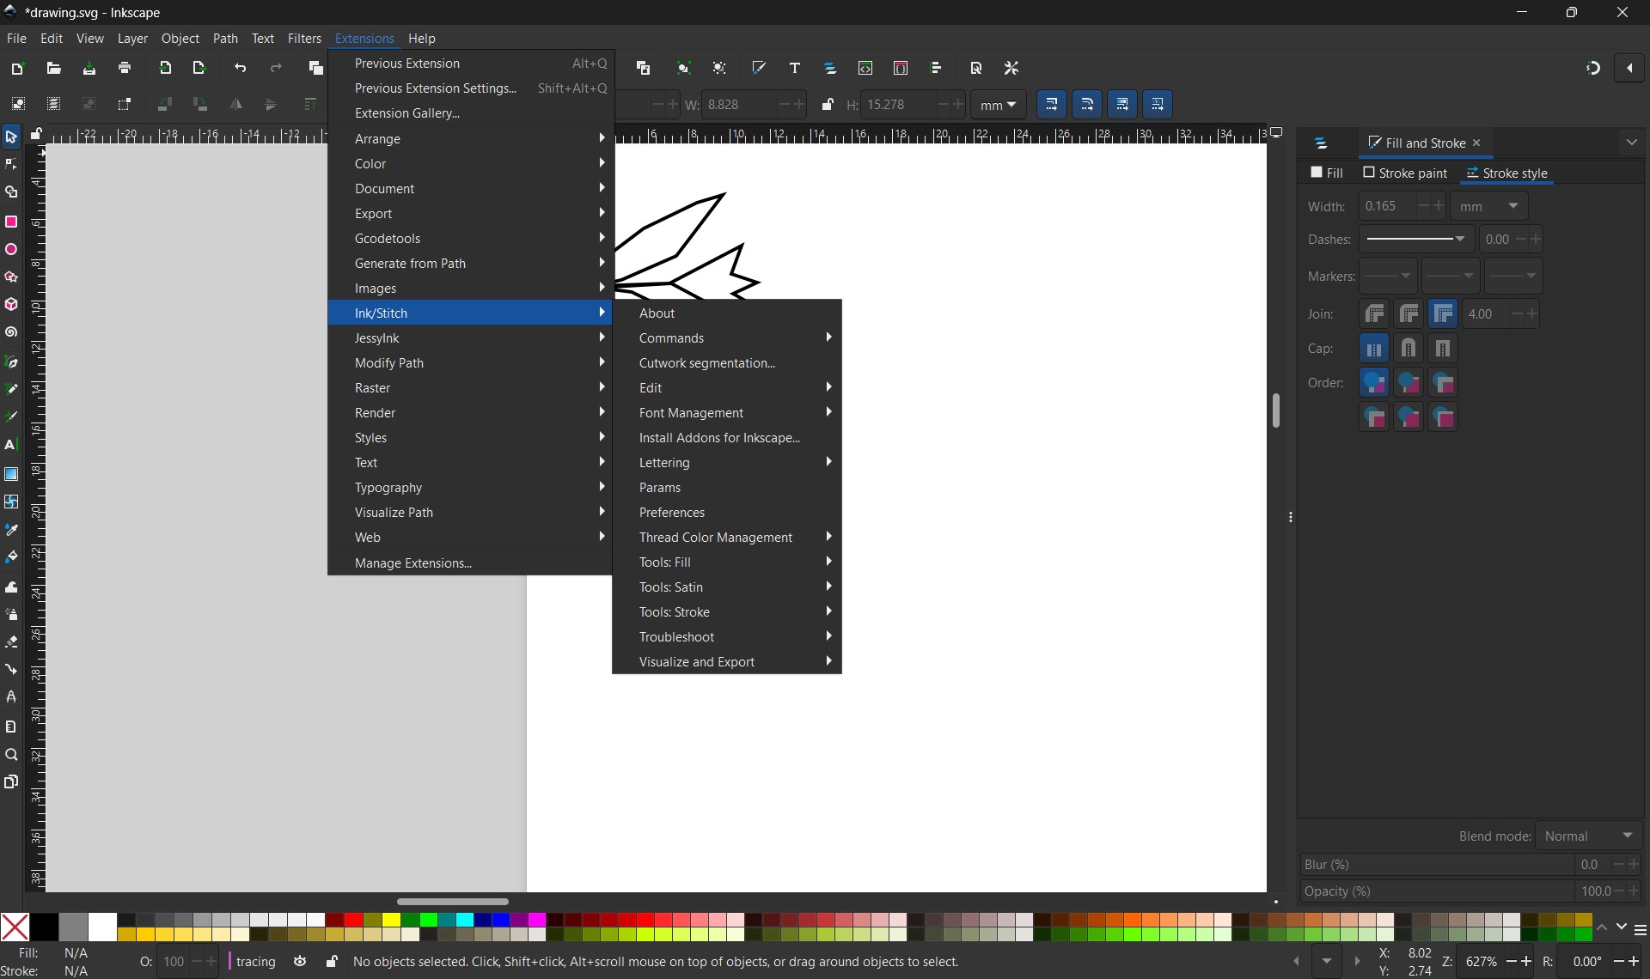Expand the dialog panel options chevron
The image size is (1650, 979).
click(1632, 143)
